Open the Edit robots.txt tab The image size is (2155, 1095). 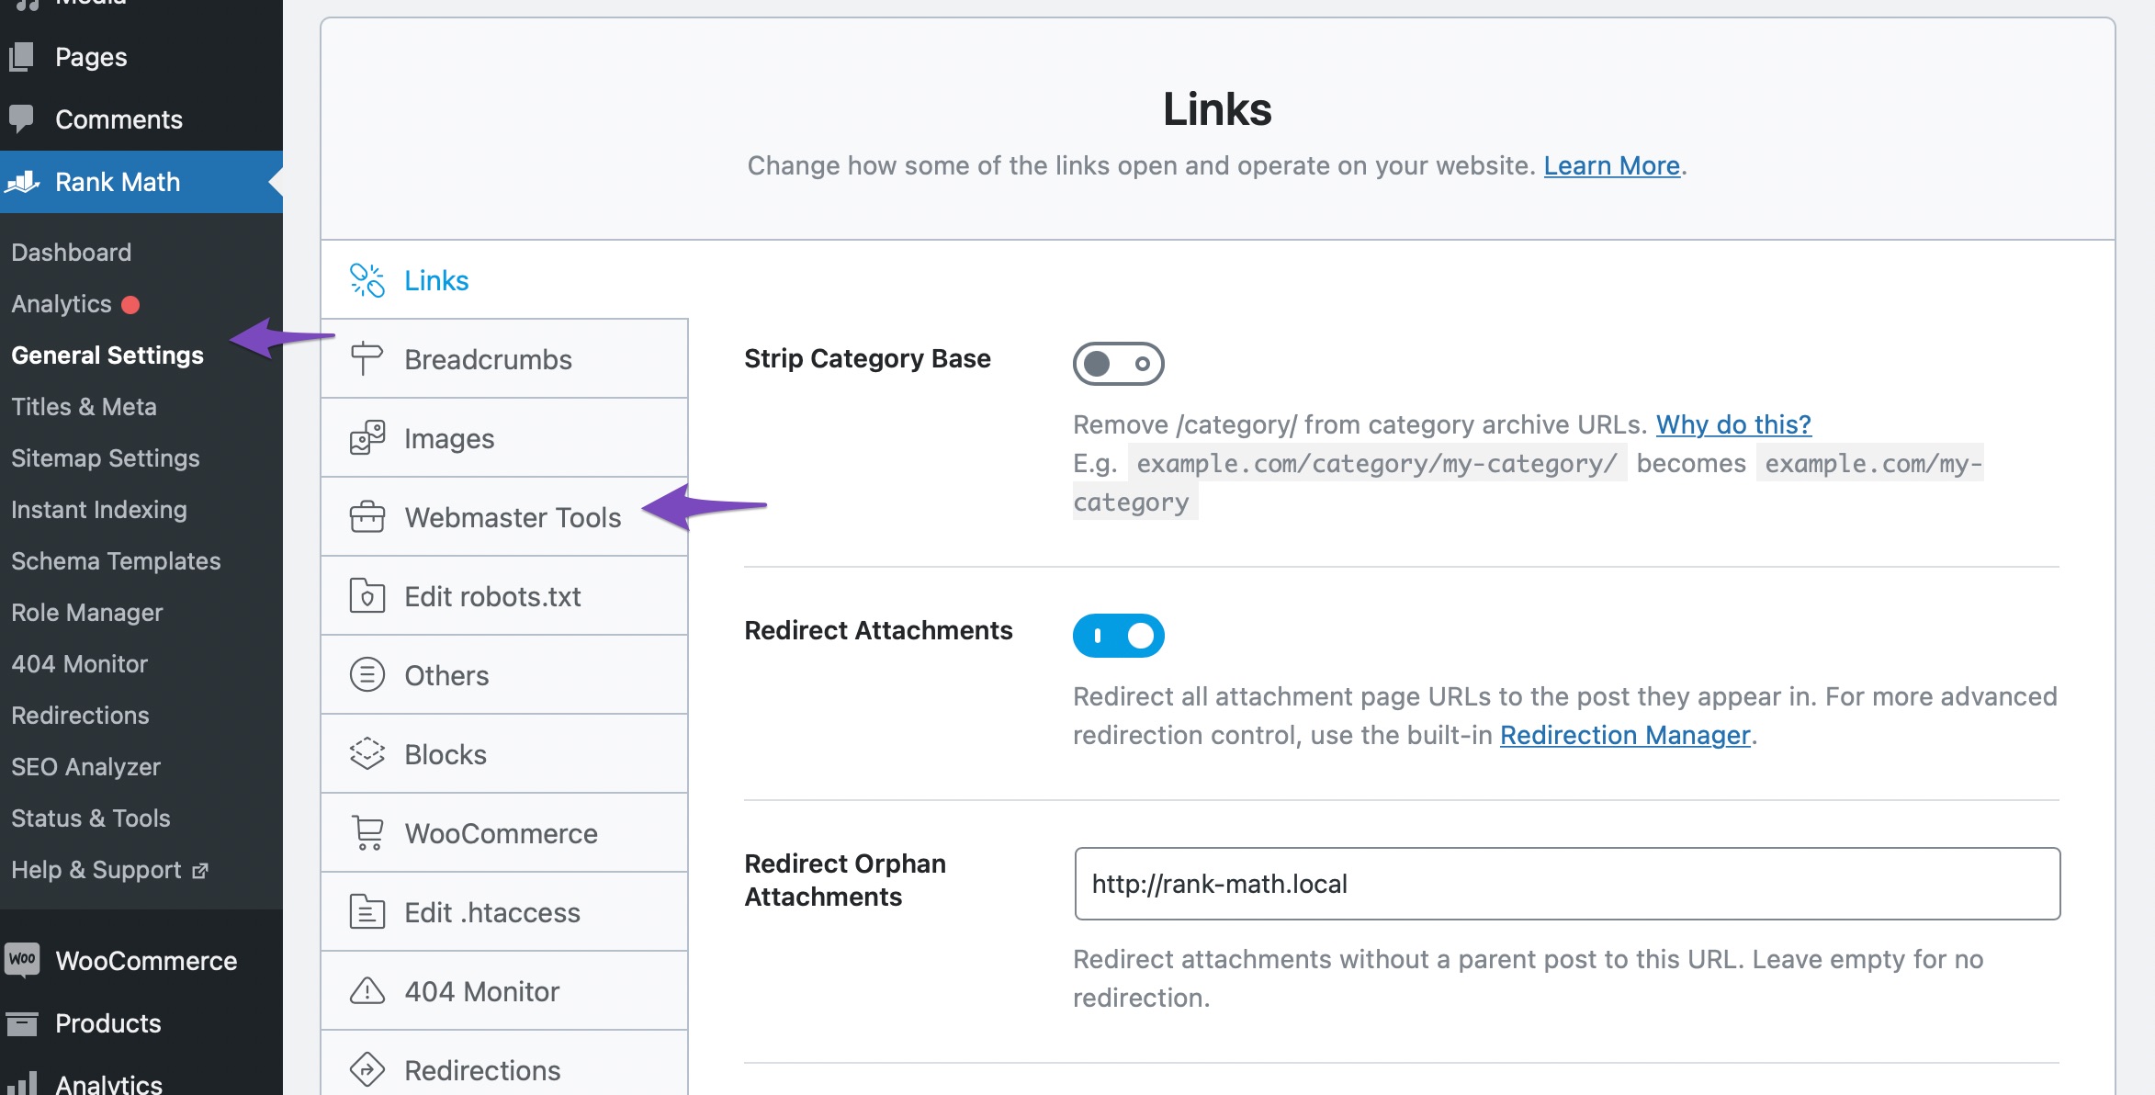[x=504, y=596]
